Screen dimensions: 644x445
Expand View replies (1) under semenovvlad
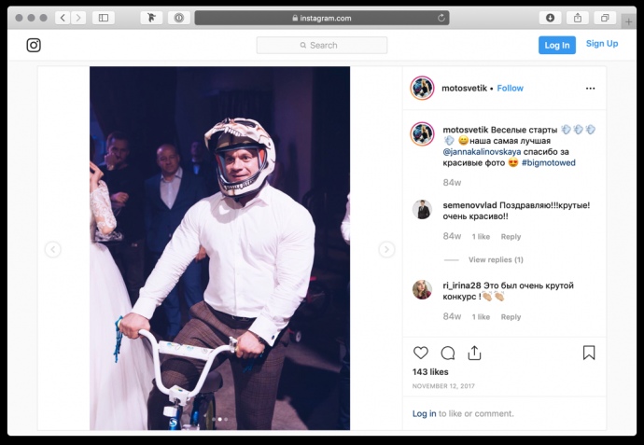496,259
